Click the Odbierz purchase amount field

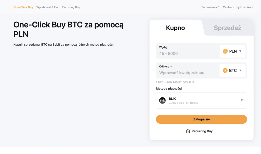186,73
